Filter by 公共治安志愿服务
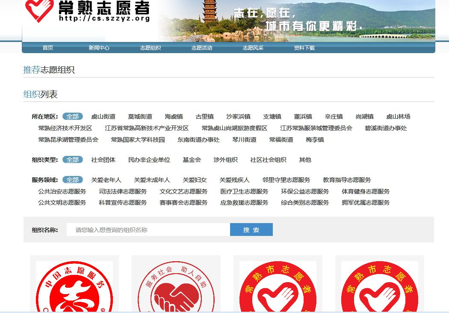 (x=62, y=191)
